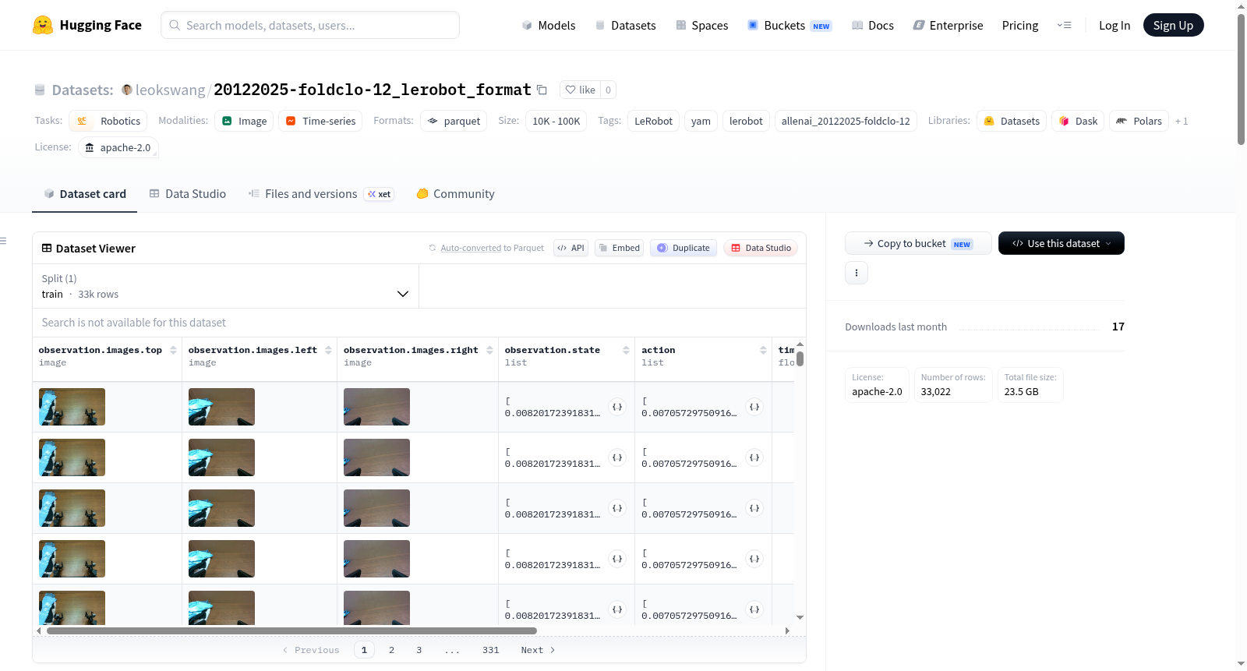
Task: Open the Use this dataset dropdown
Action: click(x=1062, y=243)
